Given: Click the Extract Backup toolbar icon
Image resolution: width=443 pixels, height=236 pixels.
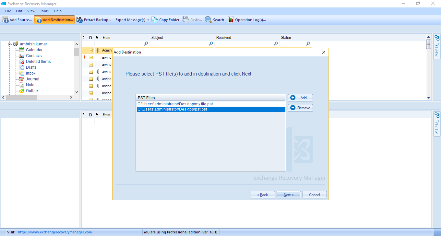Looking at the screenshot, I should [79, 20].
